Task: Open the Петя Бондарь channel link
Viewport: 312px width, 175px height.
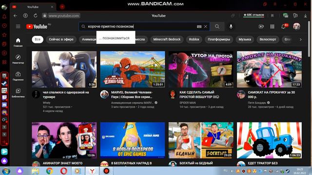Action: pos(257,103)
